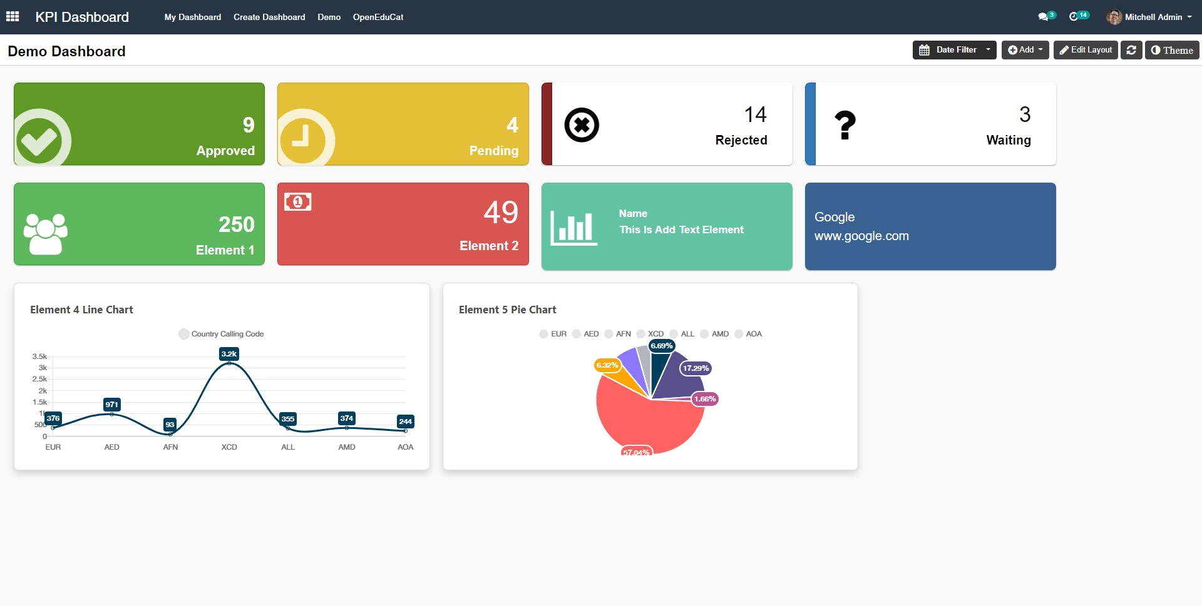1202x606 pixels.
Task: Click the orange 6.32% pie slice label
Action: [x=607, y=365]
